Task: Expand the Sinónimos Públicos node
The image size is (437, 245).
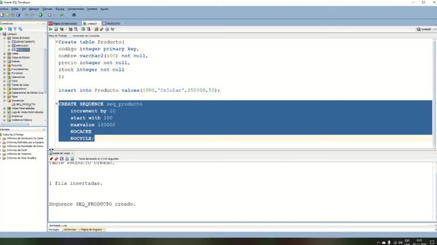Action: tap(5, 120)
